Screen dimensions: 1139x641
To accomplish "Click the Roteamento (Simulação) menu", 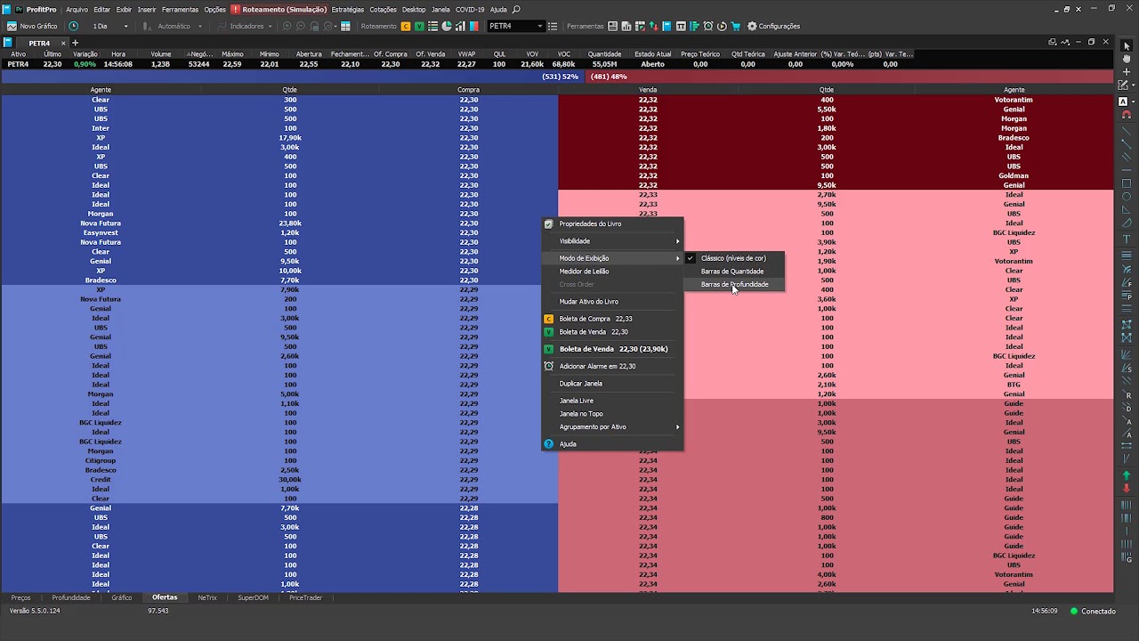I will click(279, 9).
